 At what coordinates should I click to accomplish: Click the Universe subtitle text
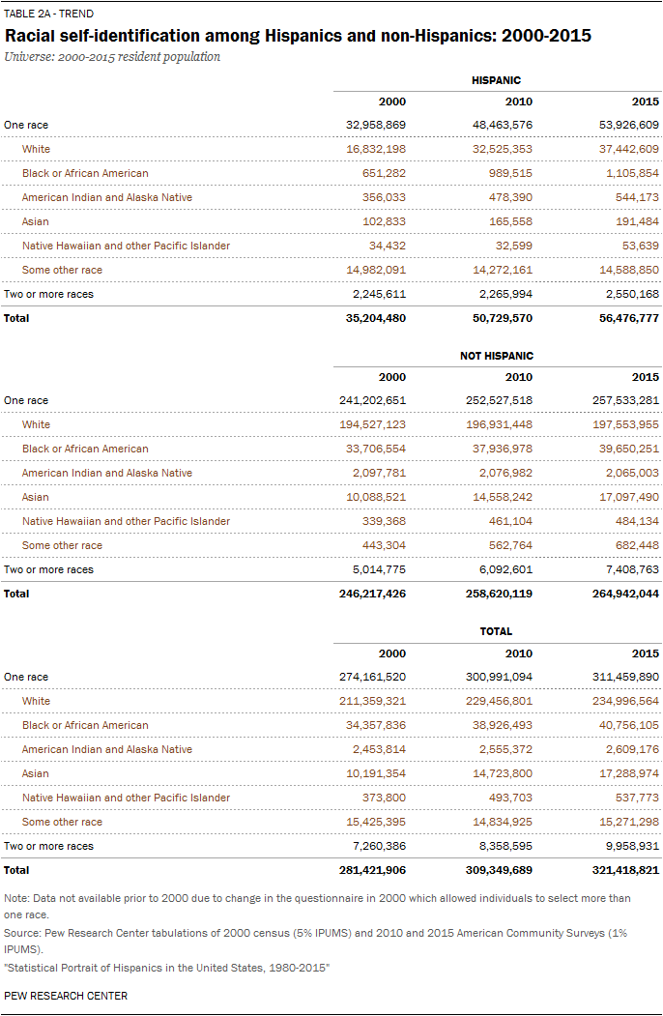coord(112,57)
